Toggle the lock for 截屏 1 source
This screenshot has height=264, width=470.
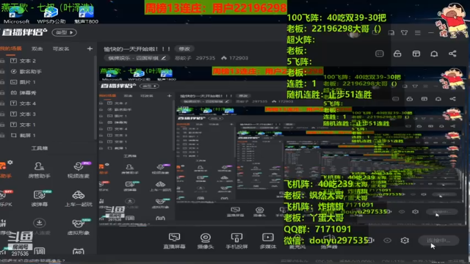coord(2,135)
